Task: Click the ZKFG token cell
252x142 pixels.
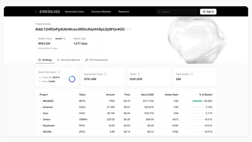Action: click(82, 132)
